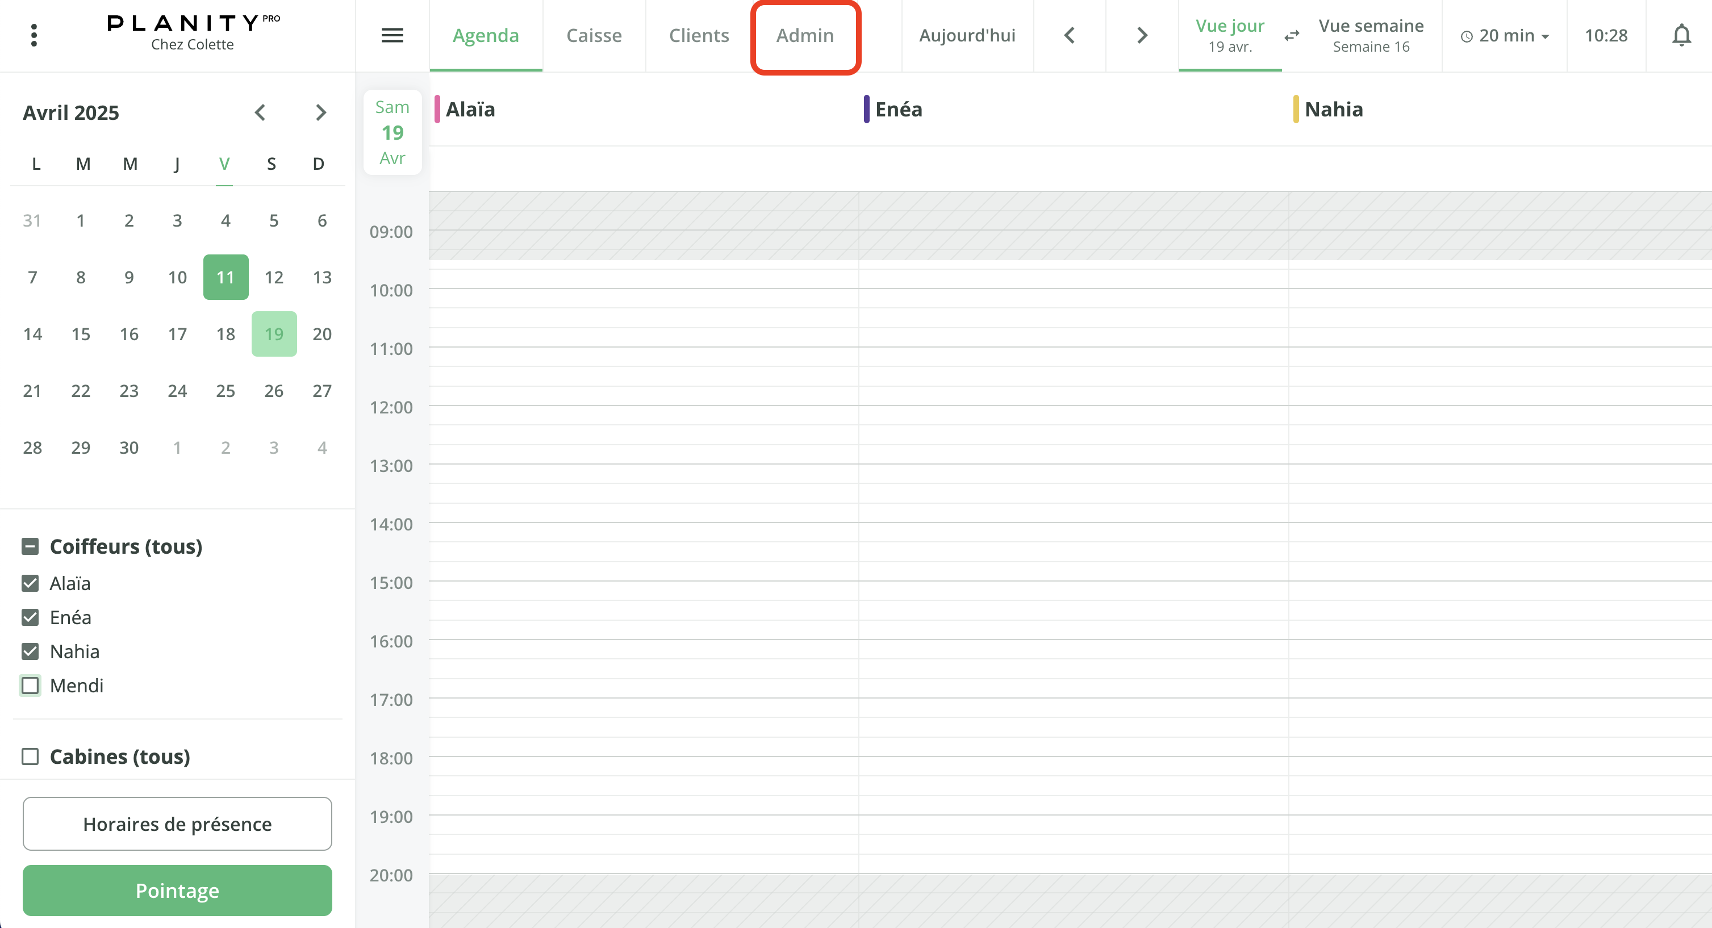Switch to the Caisse tab
Screen dimensions: 1712x928
(x=594, y=35)
